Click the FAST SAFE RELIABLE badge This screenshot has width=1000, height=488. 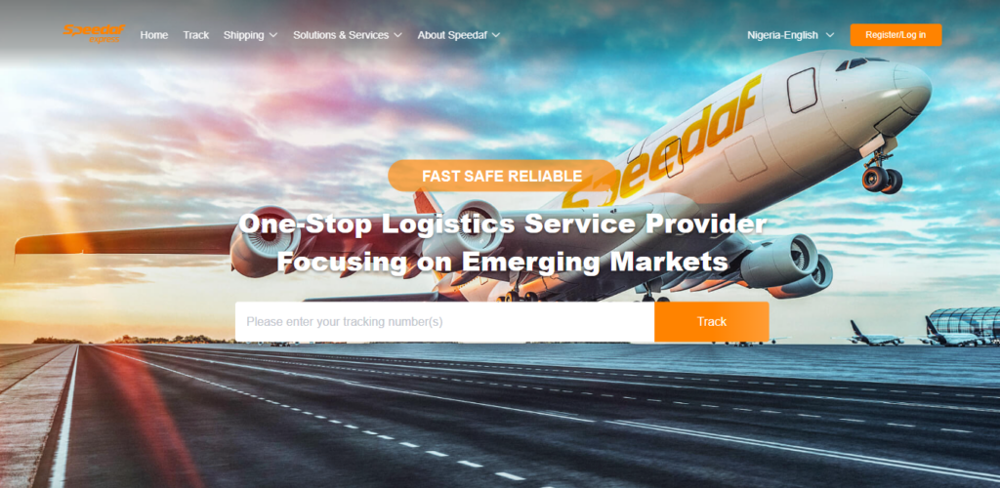(502, 176)
